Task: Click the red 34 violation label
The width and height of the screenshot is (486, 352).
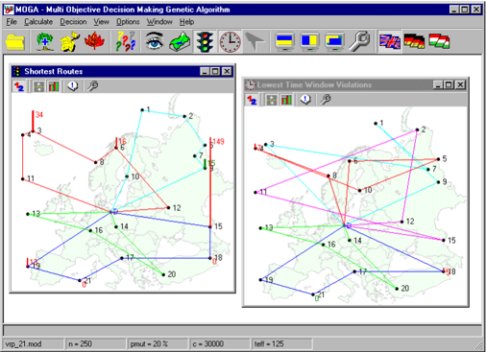Action: 39,114
